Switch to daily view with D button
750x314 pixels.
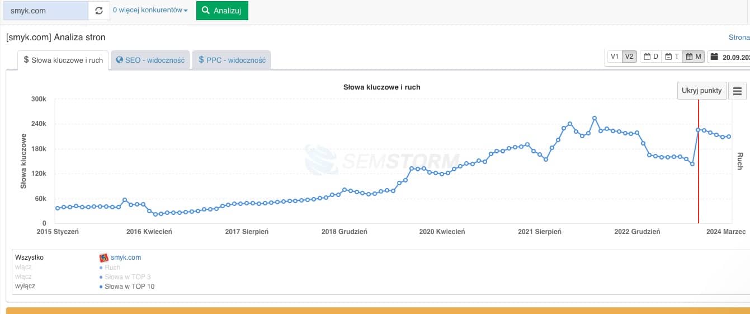[x=651, y=57]
